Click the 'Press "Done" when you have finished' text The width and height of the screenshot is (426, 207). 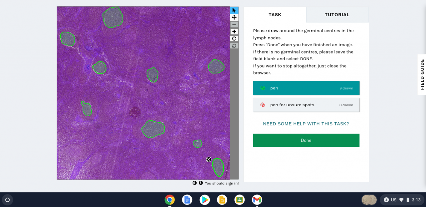(303, 45)
